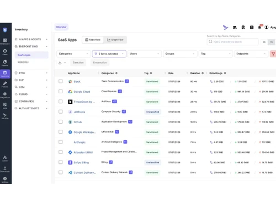This screenshot has height=207, width=276.
Task: Click the red clear-filter funnel button
Action: point(273,54)
